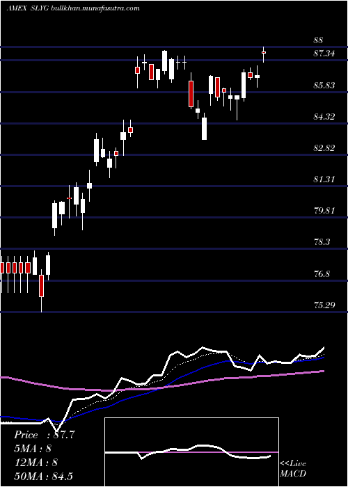Click the '5MA : 8' readout

33,449
